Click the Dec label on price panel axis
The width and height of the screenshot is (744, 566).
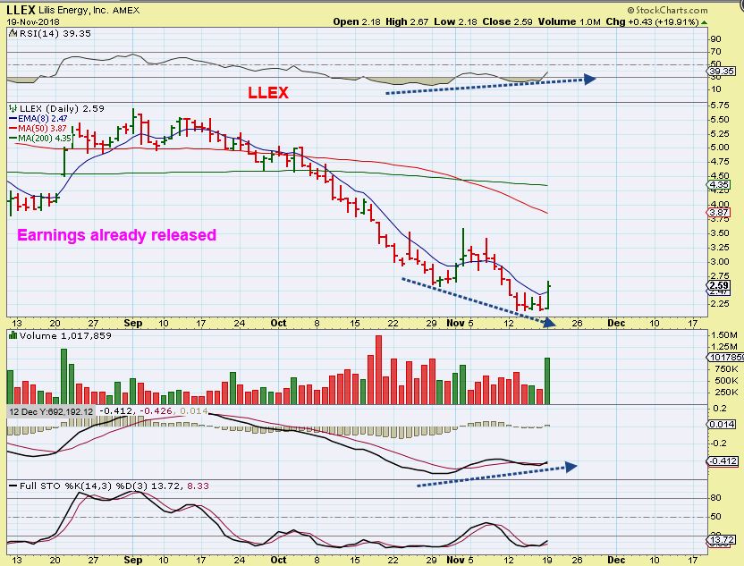click(x=616, y=323)
